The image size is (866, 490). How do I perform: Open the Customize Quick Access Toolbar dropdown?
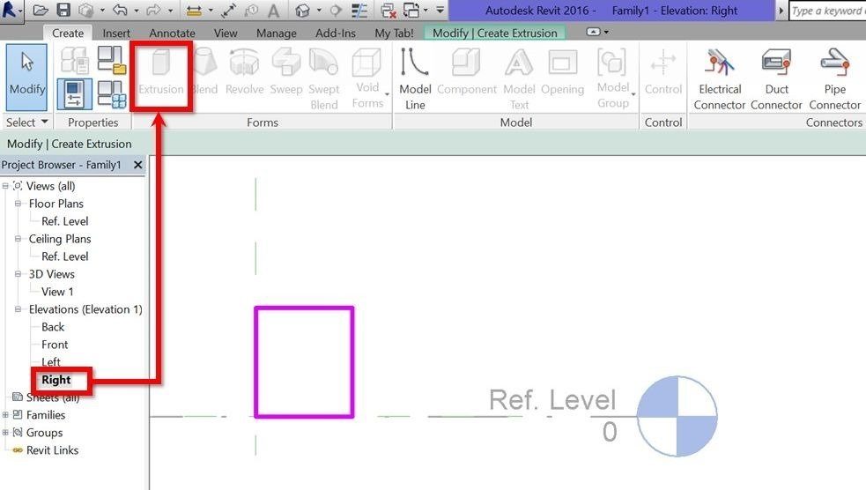click(440, 11)
